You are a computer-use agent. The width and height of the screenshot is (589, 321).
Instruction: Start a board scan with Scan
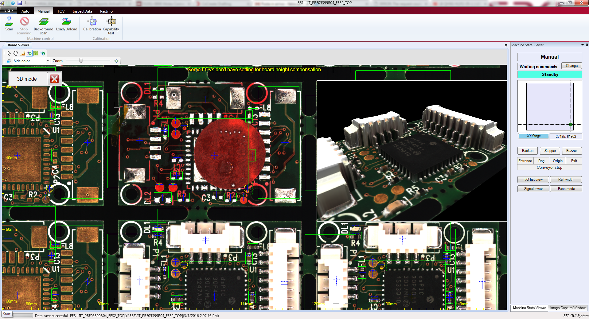tap(9, 24)
